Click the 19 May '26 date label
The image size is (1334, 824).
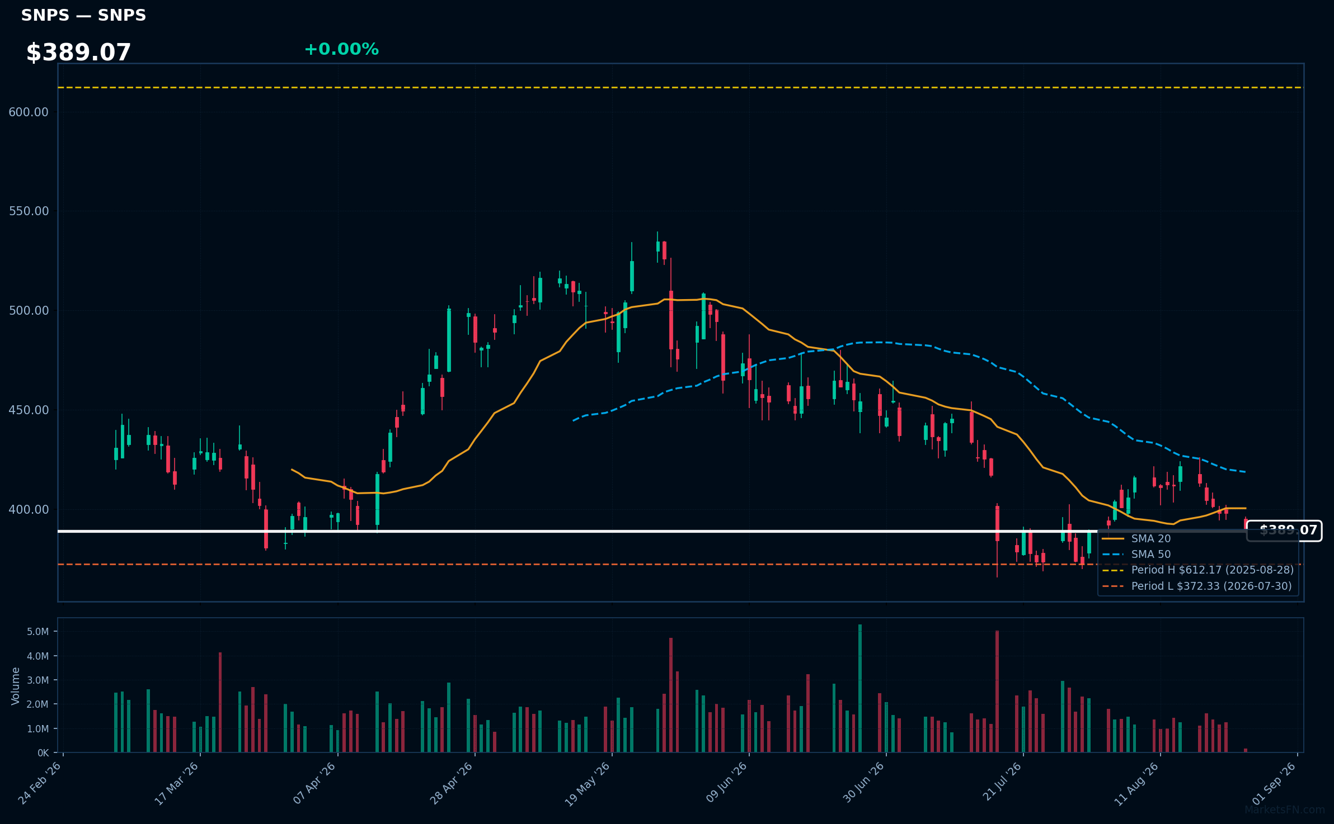(588, 783)
